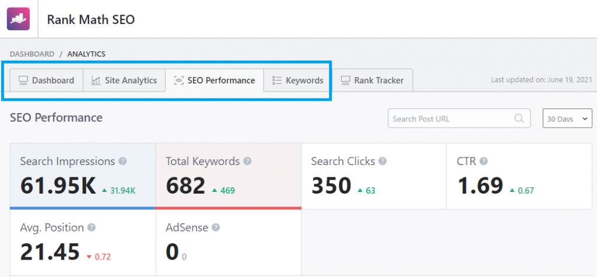Click the Site Analytics chart icon
This screenshot has width=597, height=277.
(x=96, y=80)
